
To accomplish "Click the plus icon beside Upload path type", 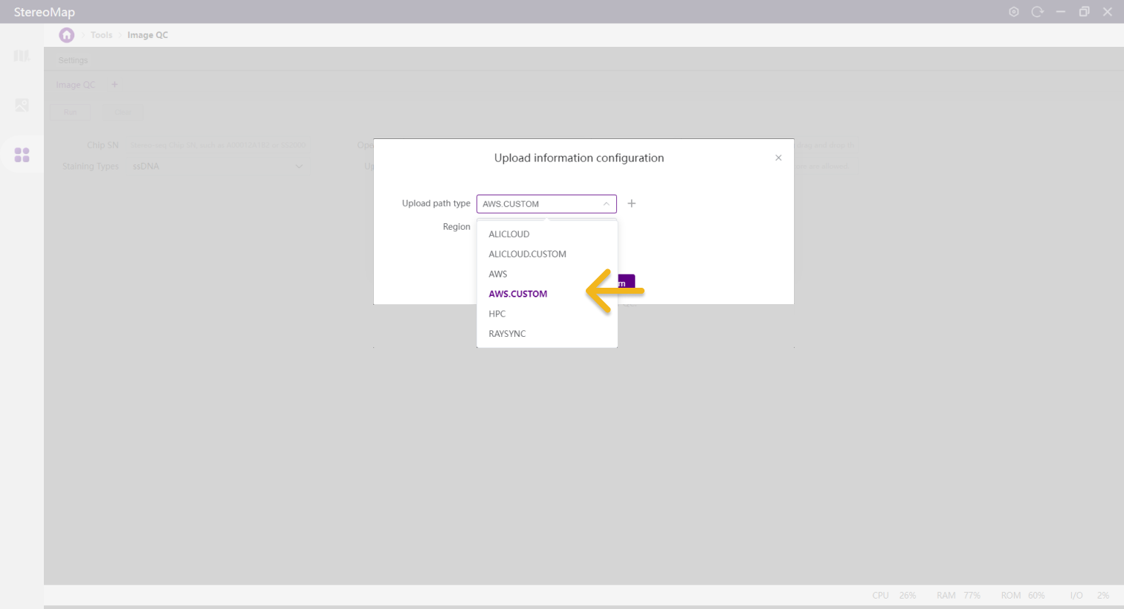I will 632,204.
